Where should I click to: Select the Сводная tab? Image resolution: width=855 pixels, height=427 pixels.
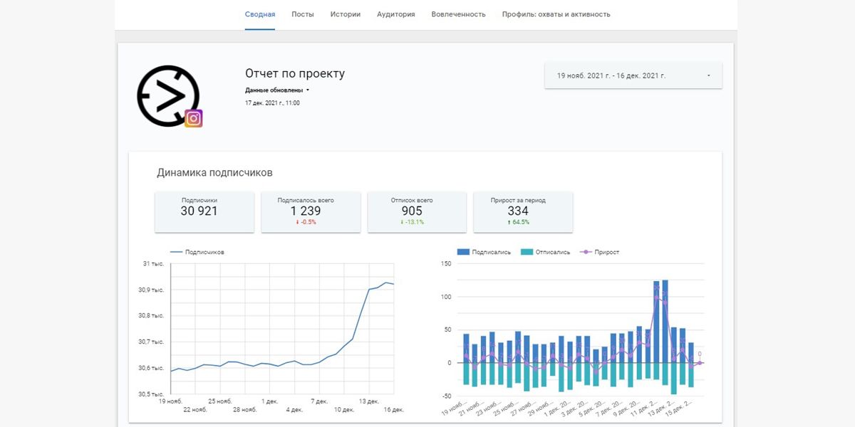(260, 14)
